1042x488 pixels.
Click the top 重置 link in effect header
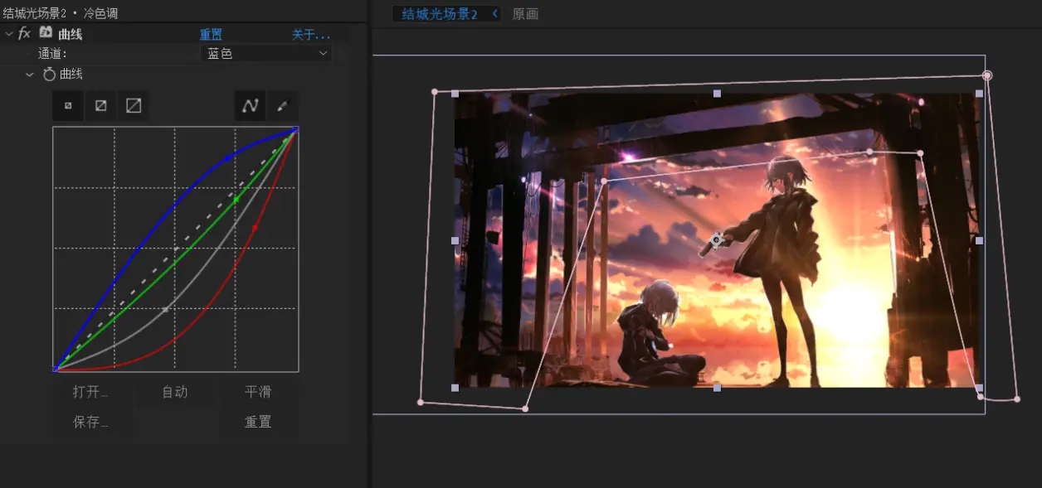[211, 35]
